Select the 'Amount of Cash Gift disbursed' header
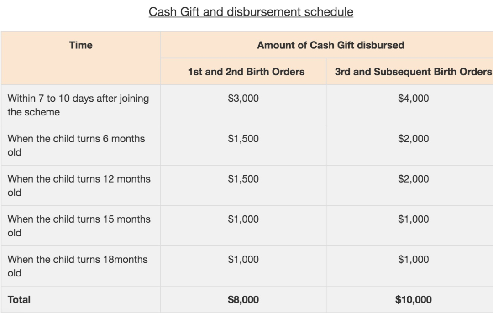This screenshot has width=493, height=313. [x=330, y=45]
